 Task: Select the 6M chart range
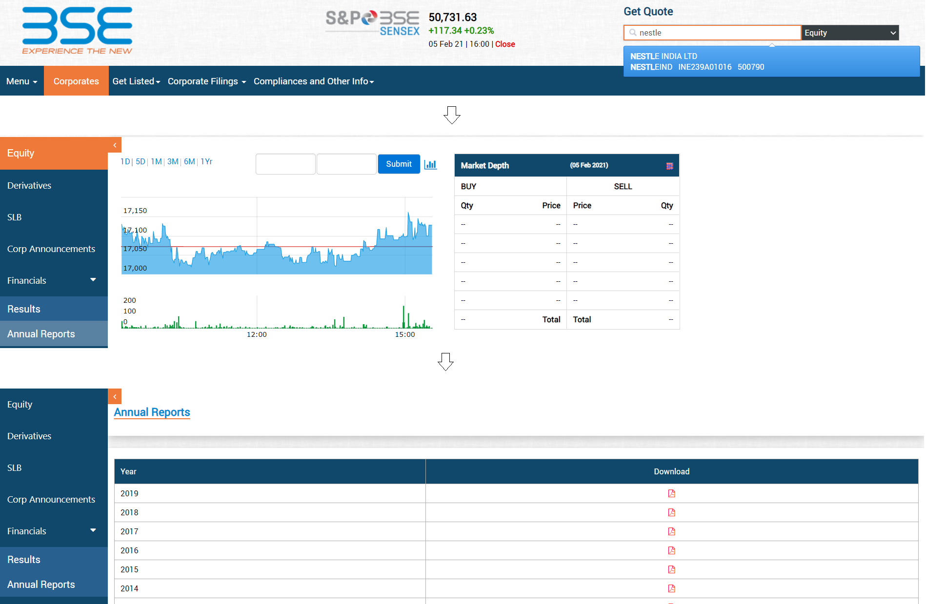(189, 161)
